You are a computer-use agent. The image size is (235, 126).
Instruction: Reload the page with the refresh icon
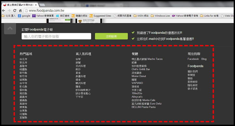[x=15, y=10]
